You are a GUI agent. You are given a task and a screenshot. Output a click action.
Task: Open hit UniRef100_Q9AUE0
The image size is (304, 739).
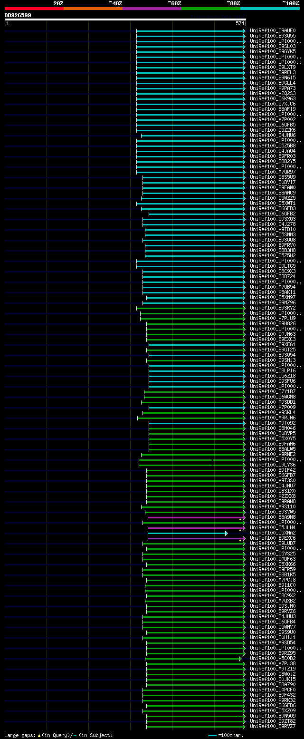click(273, 31)
